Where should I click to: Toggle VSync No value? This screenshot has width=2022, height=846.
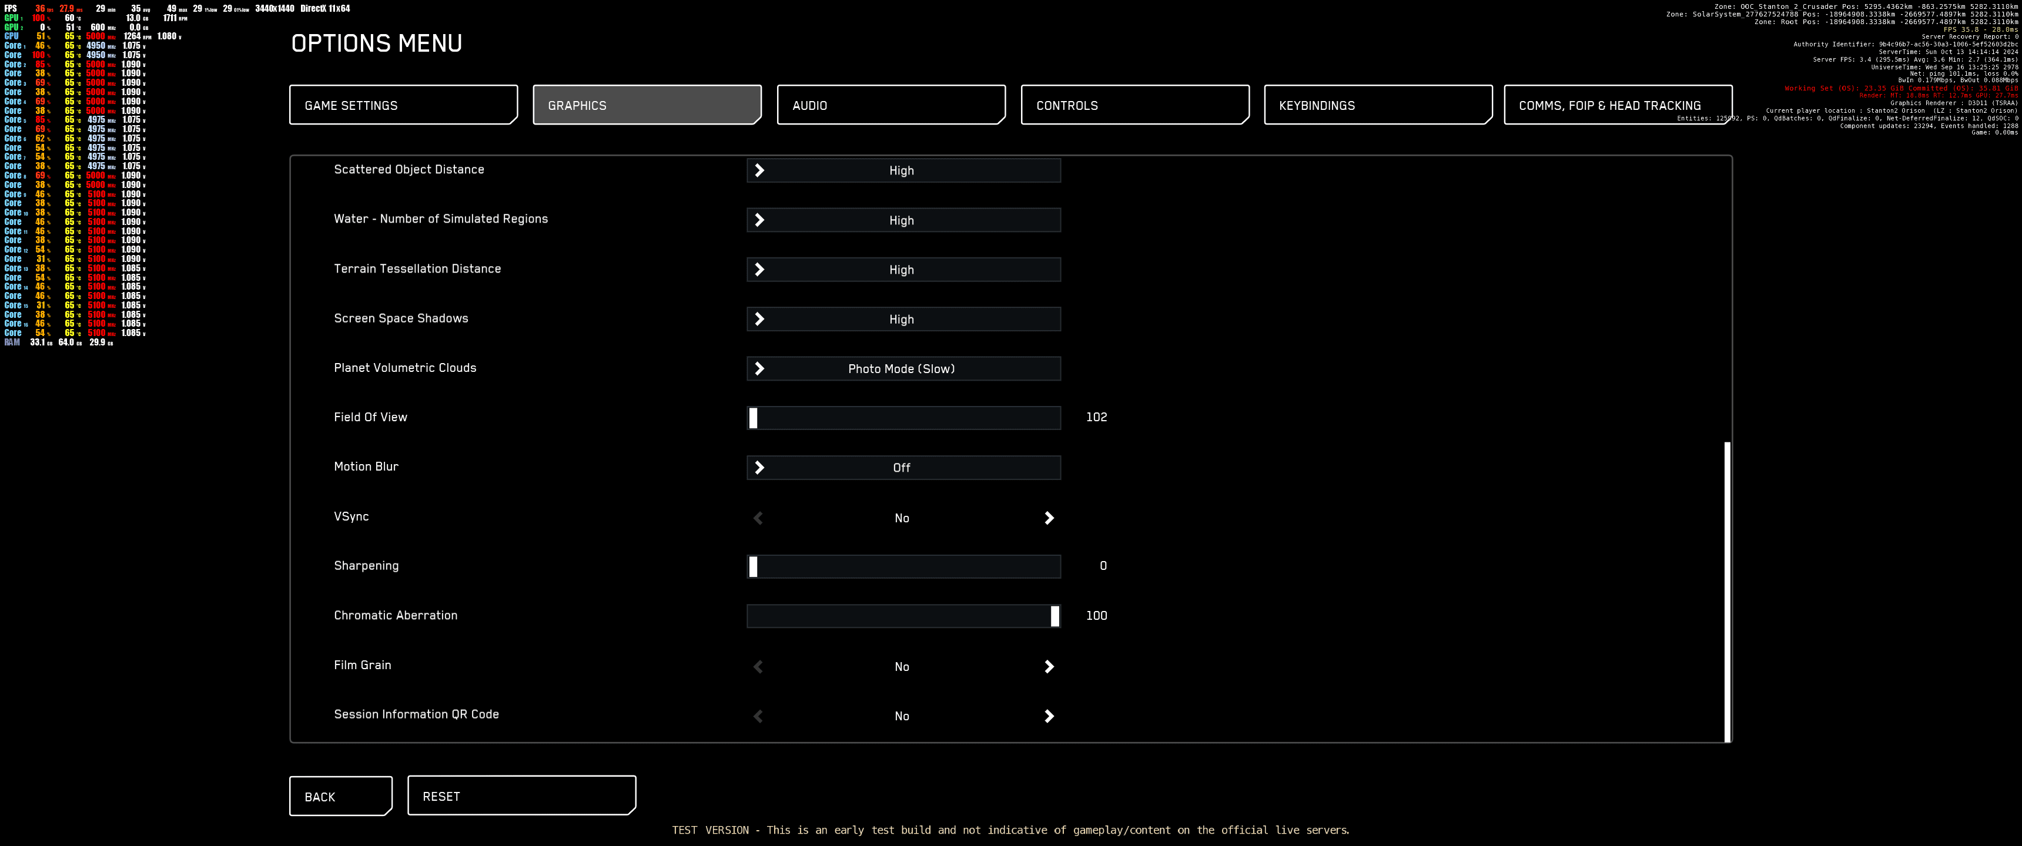902,518
